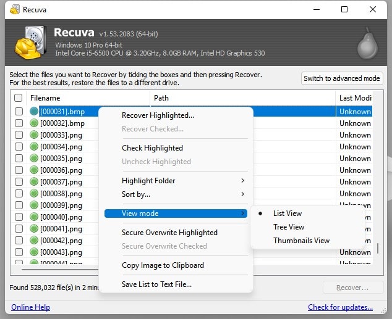392x319 pixels.
Task: Expand the Highlight Folder submenu arrow
Action: click(x=242, y=181)
